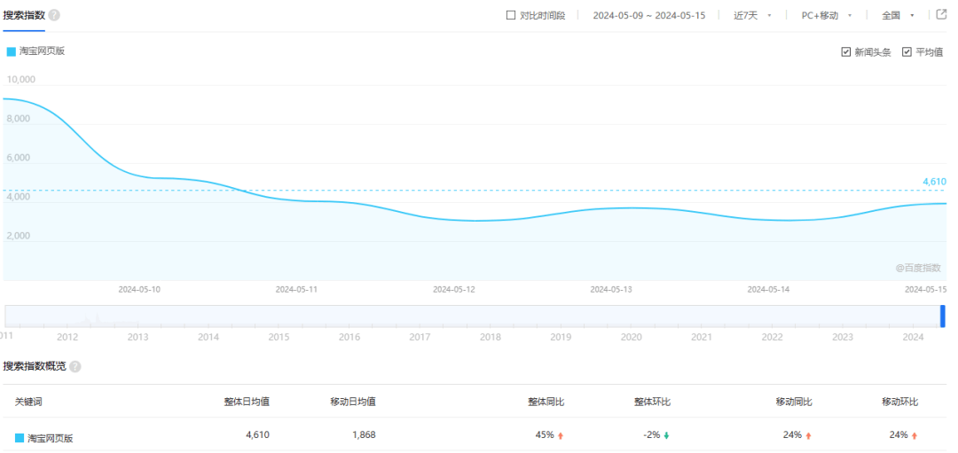958x453 pixels.
Task: Click the help icon beside 搜索指数概览
Action: click(x=75, y=367)
